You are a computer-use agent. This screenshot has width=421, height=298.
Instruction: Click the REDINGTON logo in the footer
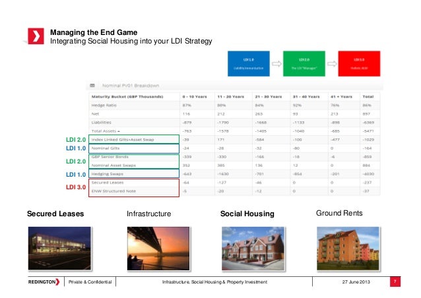click(44, 282)
